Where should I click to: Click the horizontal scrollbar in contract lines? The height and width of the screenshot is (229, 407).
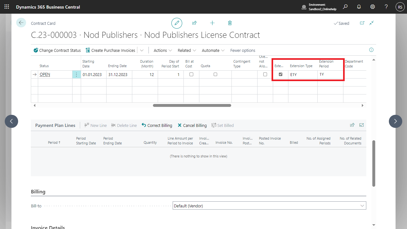tap(192, 105)
